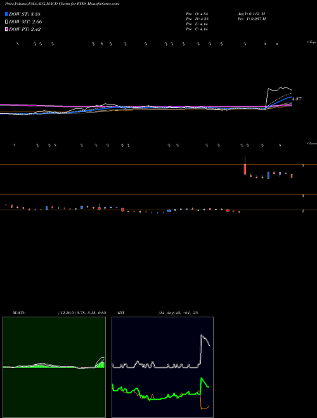
Task: Select the 'DOW PT: 2.42' legend label
Action: pos(25,30)
